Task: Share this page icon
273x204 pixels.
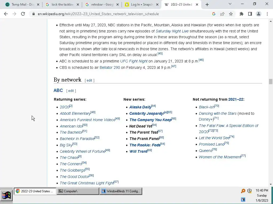Action: point(222,14)
